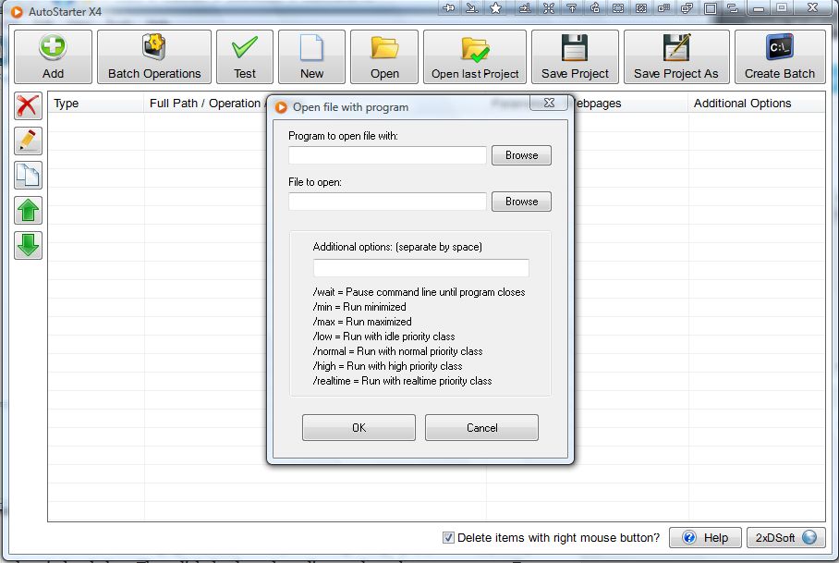This screenshot has height=563, width=839.
Task: Browse for the file to open
Action: click(x=521, y=202)
